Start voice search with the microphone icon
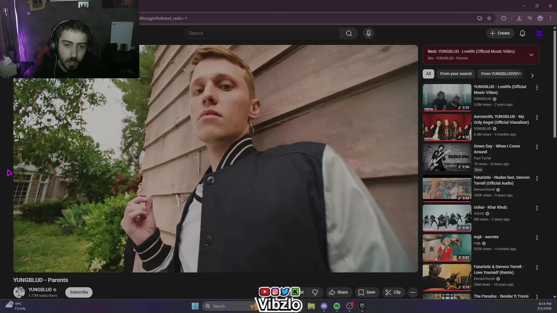 coord(369,33)
